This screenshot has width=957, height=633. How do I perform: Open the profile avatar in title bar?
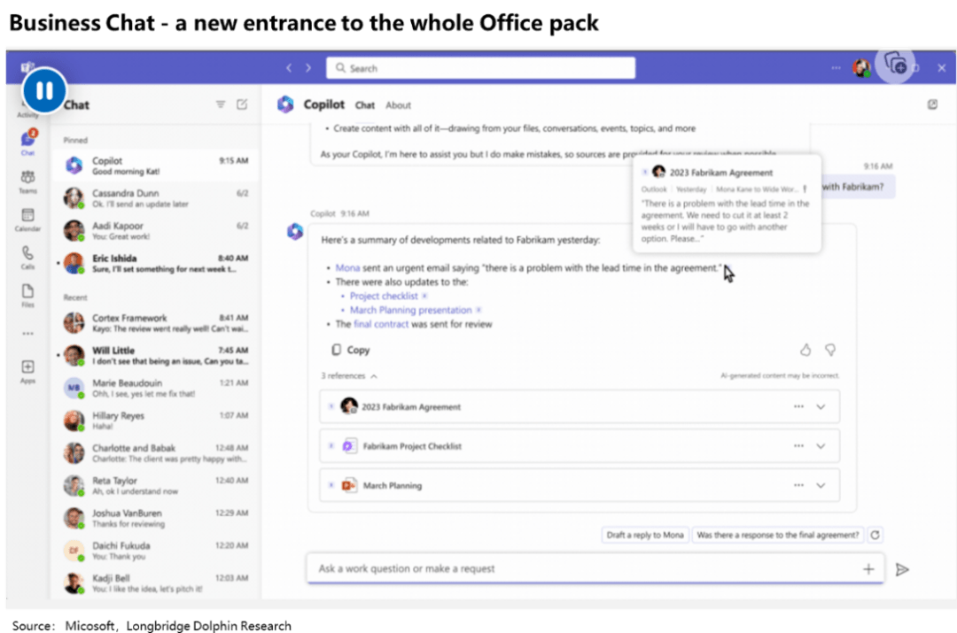tap(861, 68)
